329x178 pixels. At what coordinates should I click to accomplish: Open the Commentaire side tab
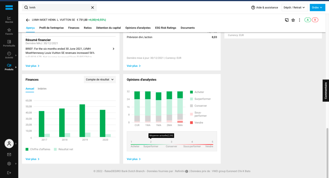326,91
